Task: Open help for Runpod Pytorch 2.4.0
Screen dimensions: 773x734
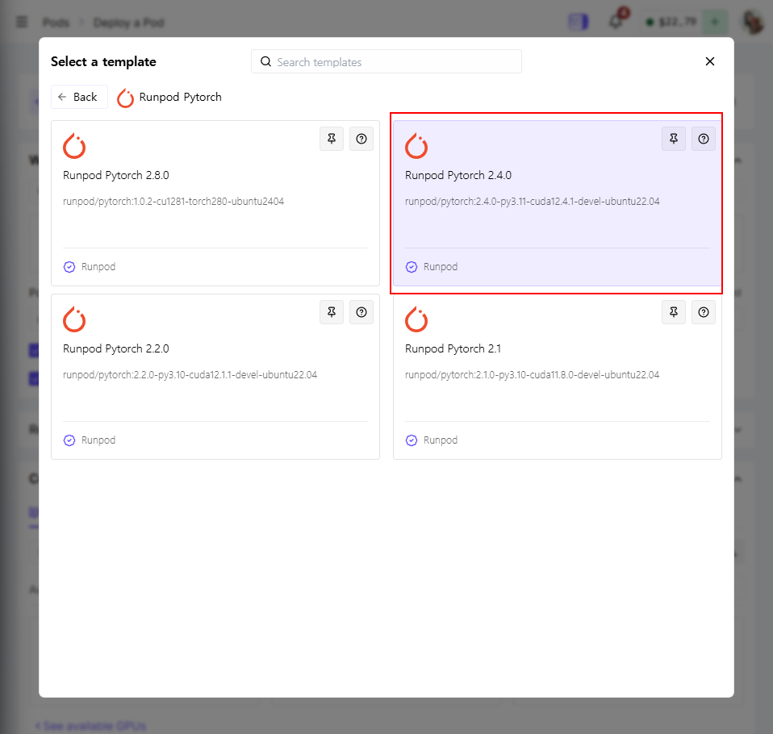Action: (x=704, y=139)
